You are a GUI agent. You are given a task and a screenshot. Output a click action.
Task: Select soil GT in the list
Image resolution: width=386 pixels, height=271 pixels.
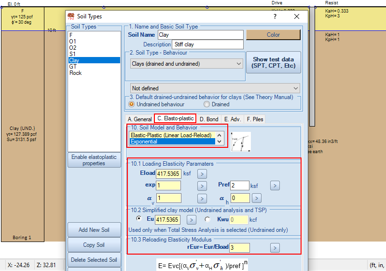[94, 67]
